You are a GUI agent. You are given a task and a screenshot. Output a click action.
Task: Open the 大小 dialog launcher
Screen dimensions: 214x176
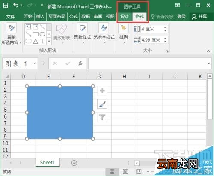coord(167,51)
